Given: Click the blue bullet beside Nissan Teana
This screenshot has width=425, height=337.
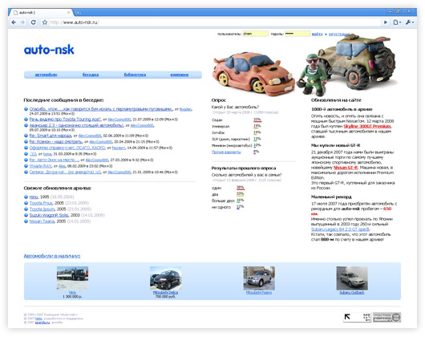Looking at the screenshot, I should coord(26,221).
